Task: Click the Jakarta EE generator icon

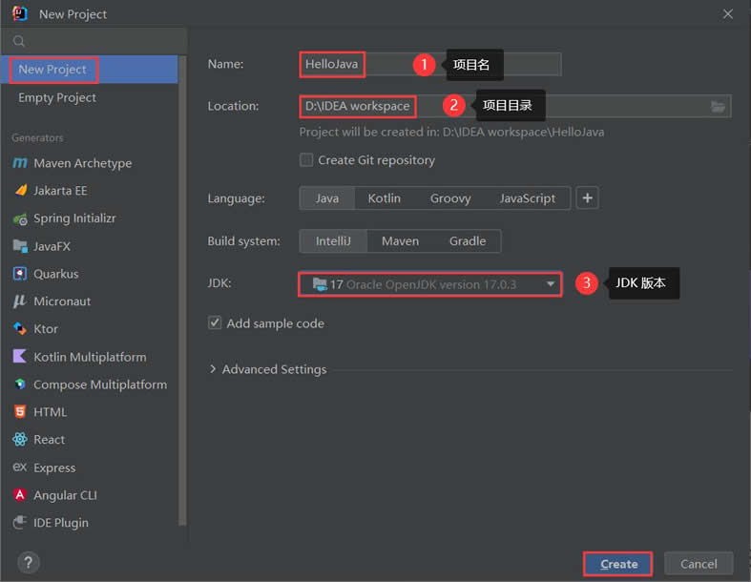Action: click(20, 191)
